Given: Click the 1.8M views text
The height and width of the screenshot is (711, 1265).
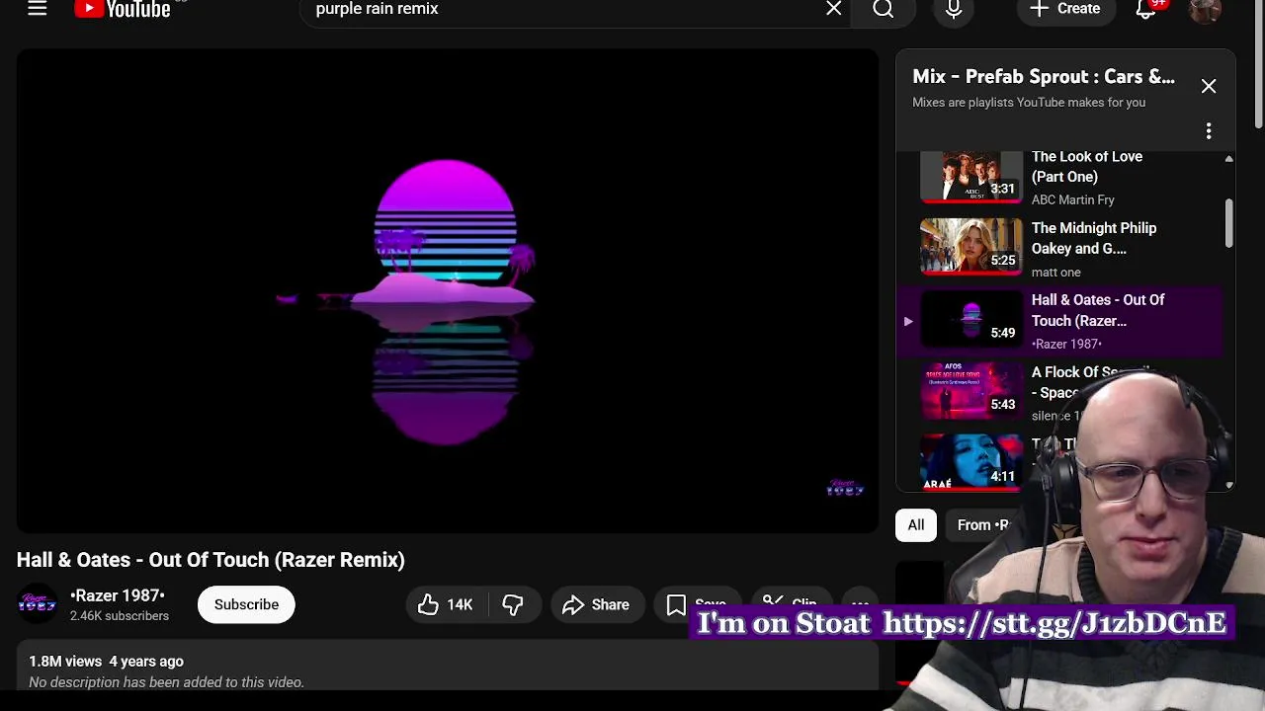Looking at the screenshot, I should click(65, 662).
